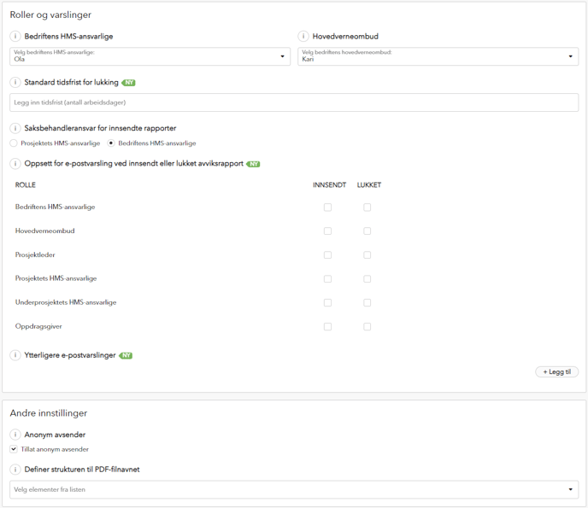Select Prosjektets HMS-ansvarlige radio option
The width and height of the screenshot is (588, 508).
(14, 143)
